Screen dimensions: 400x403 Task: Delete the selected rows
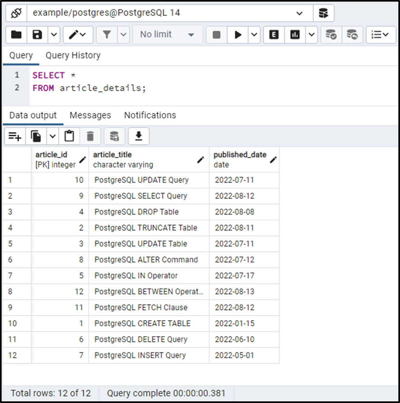[x=89, y=136]
